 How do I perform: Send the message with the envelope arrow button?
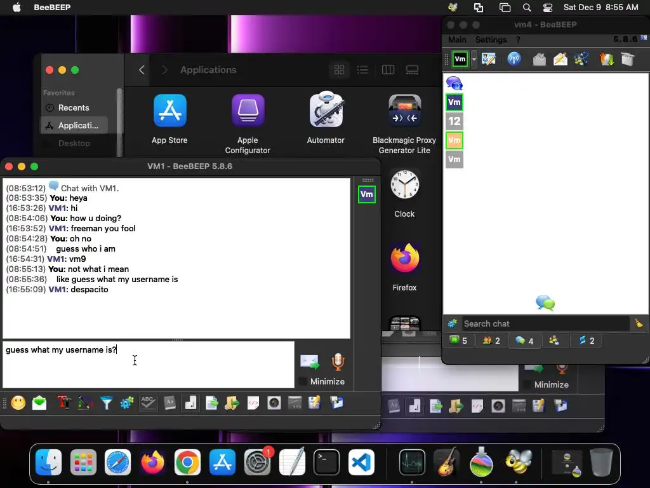pyautogui.click(x=310, y=362)
